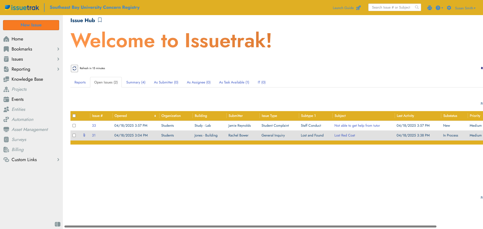This screenshot has height=229, width=483.
Task: Open the Susan Smith user dropdown
Action: [465, 8]
